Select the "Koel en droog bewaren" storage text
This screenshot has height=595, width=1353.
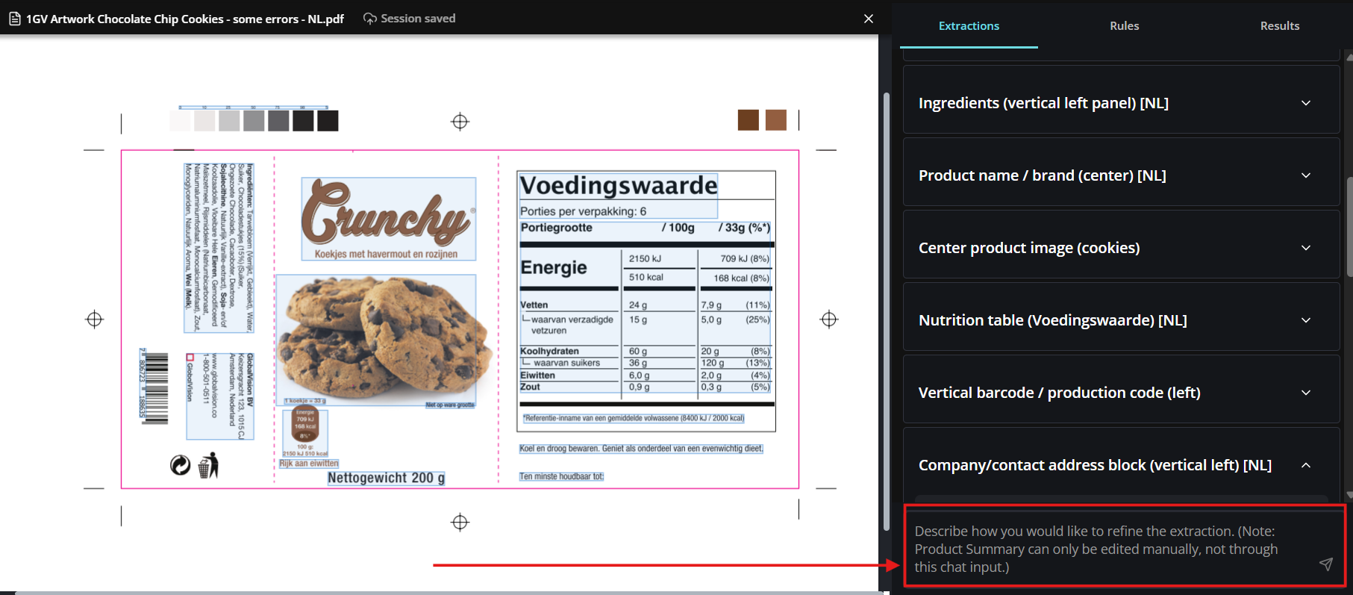click(x=641, y=449)
